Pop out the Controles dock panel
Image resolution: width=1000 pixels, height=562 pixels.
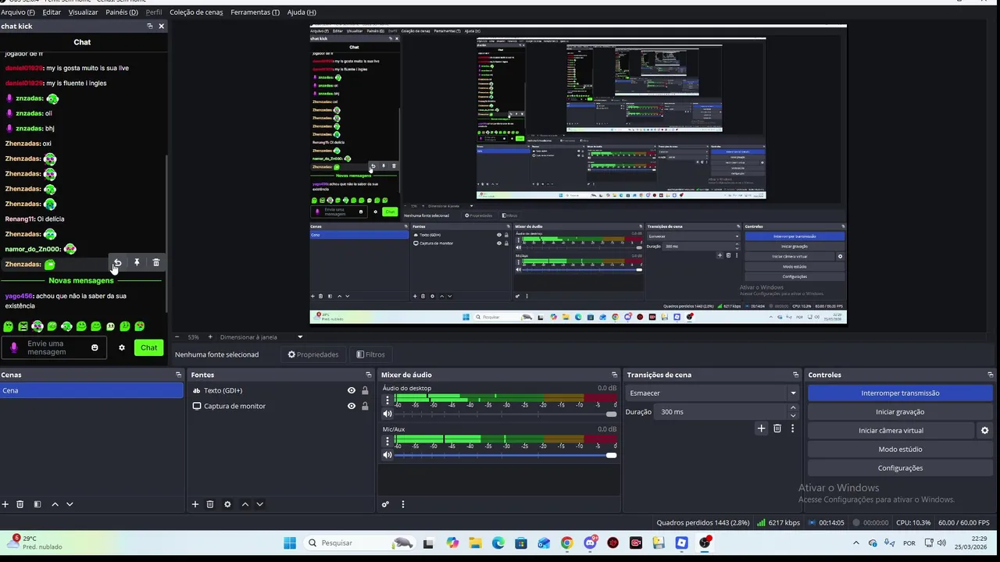(991, 375)
